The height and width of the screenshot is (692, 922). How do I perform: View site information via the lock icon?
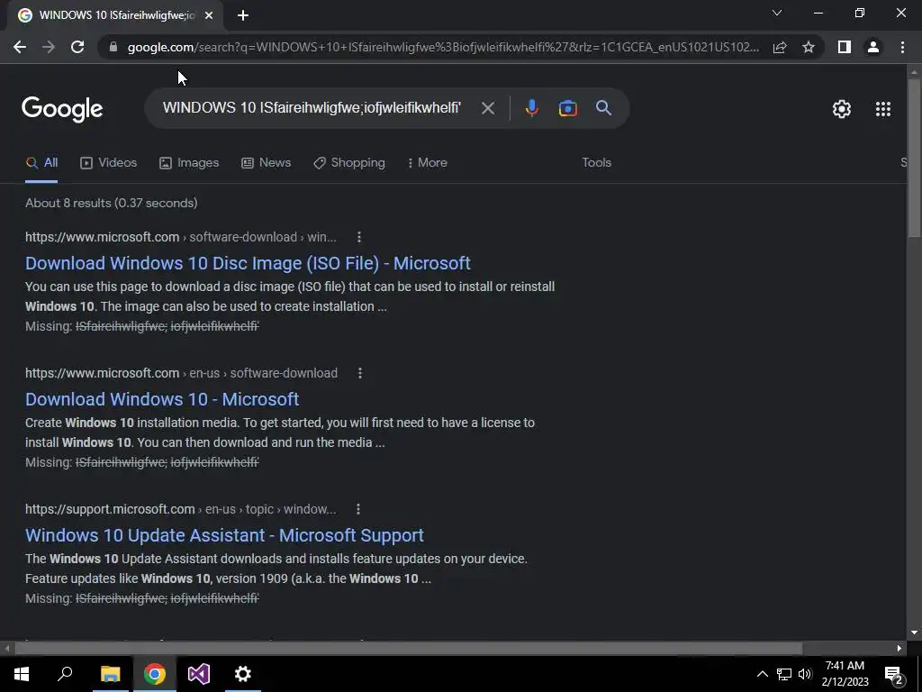click(x=113, y=47)
